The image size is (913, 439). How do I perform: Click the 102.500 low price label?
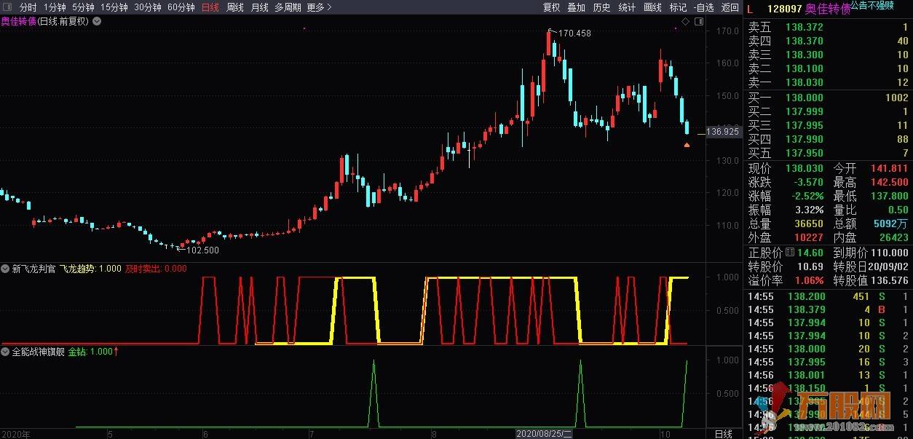202,250
